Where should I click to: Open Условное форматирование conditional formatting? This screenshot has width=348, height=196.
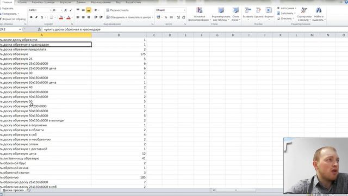pos(200,14)
